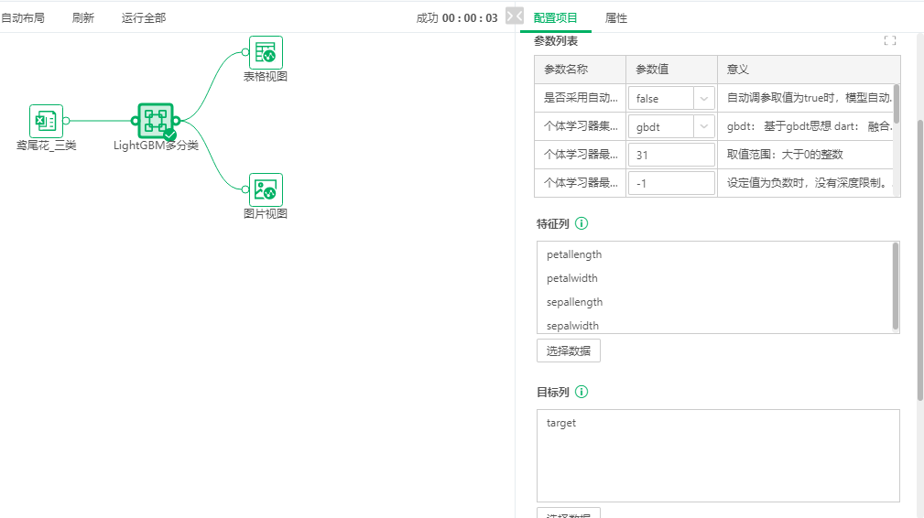The width and height of the screenshot is (924, 518).
Task: Open the 图片视图 image view node
Action: tap(266, 189)
